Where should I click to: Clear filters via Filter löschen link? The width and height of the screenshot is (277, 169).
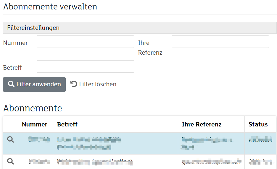pyautogui.click(x=93, y=84)
